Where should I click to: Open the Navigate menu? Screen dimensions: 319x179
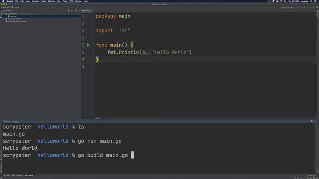tap(35, 1)
